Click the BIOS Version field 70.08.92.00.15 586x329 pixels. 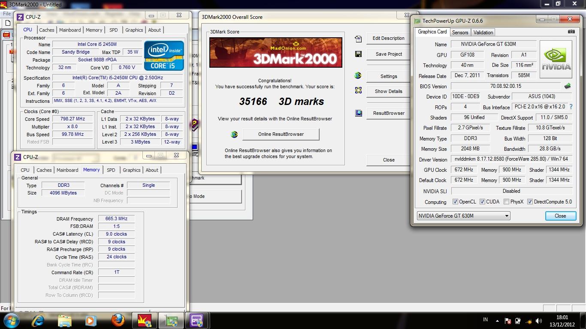[x=505, y=86]
